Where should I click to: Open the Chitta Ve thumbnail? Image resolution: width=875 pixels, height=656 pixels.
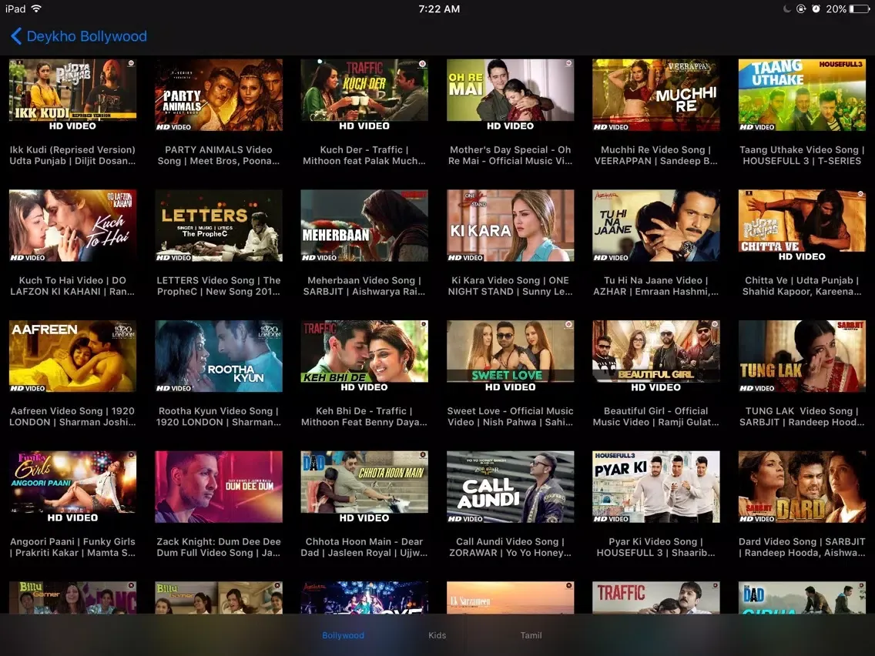click(x=802, y=226)
